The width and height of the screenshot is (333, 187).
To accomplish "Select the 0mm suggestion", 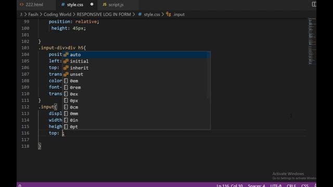I will coord(136,114).
